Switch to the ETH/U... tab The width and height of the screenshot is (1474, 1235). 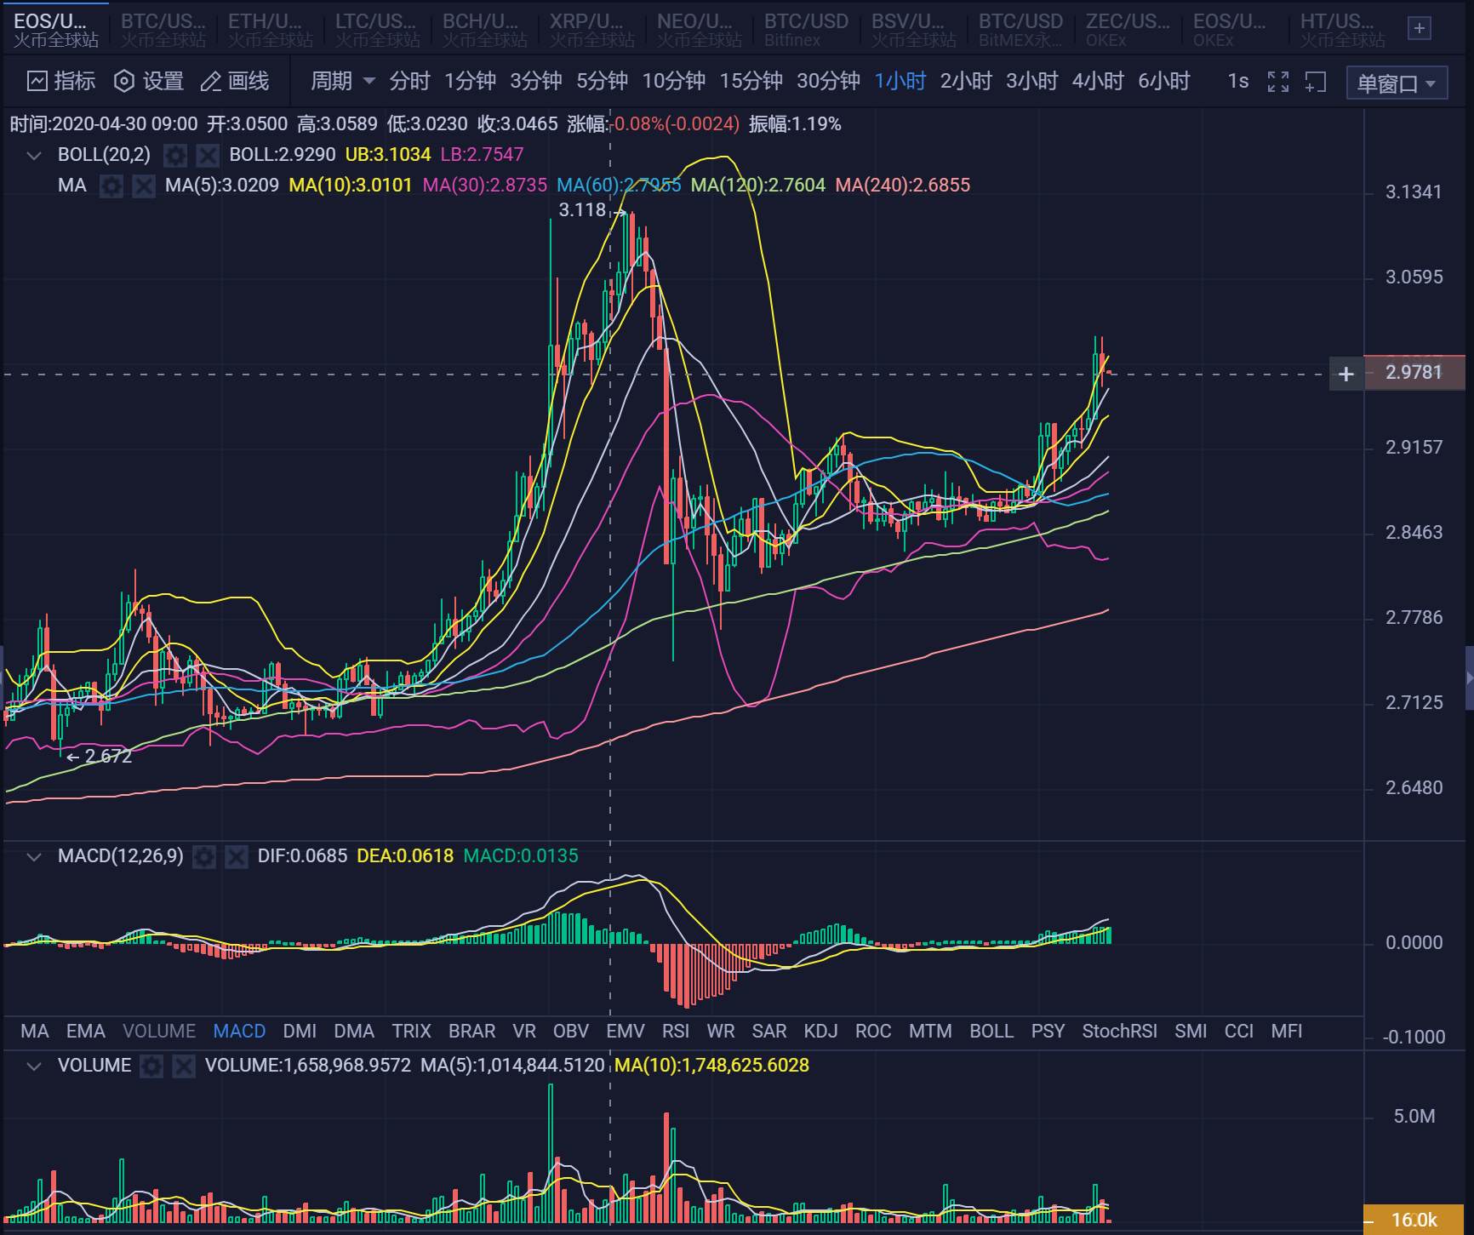click(270, 30)
